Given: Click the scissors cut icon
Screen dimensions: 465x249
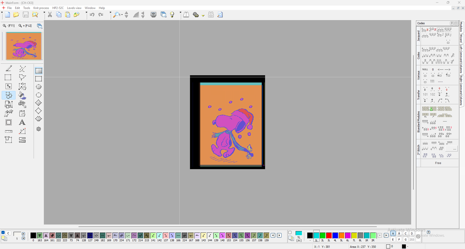Looking at the screenshot, I should pos(50,15).
